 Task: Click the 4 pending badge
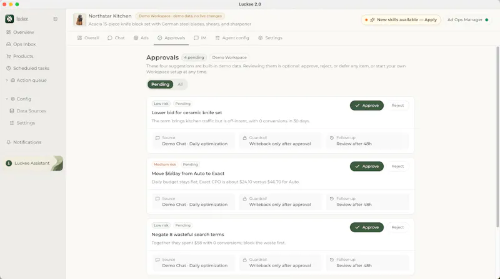tap(194, 57)
